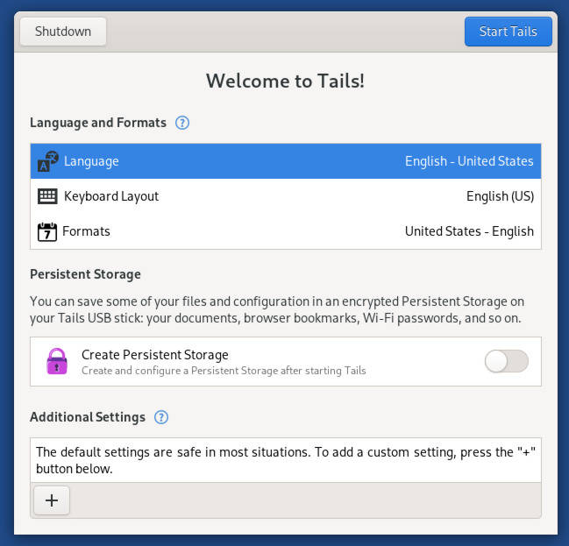Click the Language translation icon
This screenshot has height=546, width=569.
[x=47, y=161]
